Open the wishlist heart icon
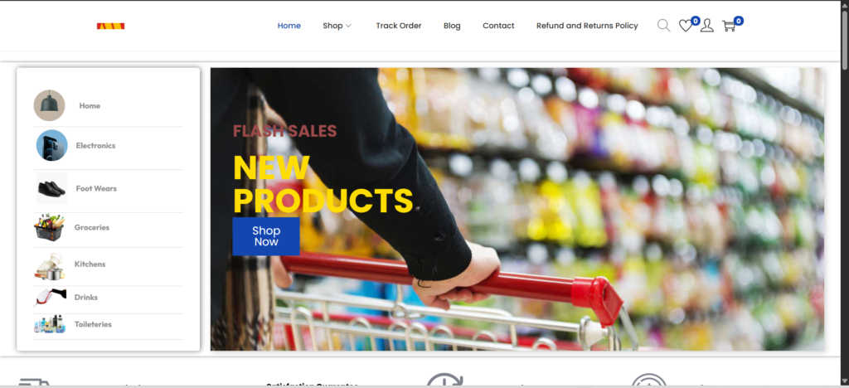This screenshot has width=849, height=388. coord(686,26)
